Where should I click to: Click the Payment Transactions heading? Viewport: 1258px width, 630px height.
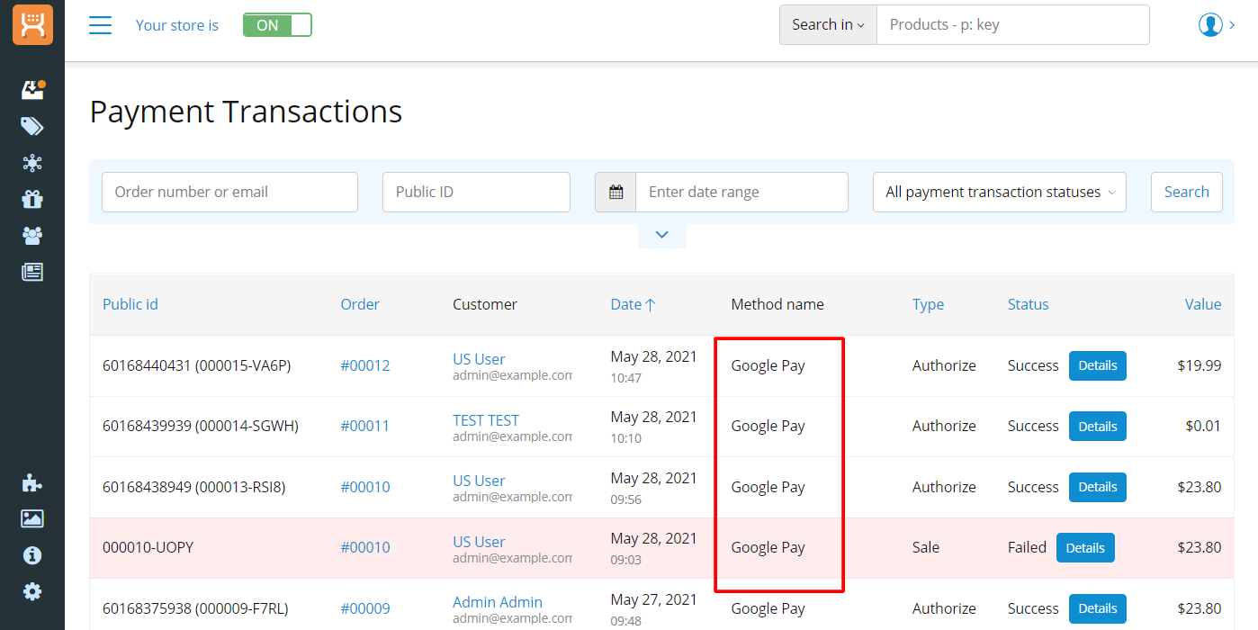pos(246,112)
